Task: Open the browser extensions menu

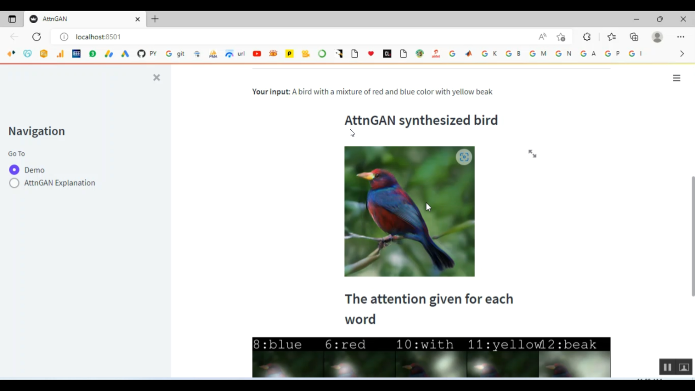Action: click(587, 37)
